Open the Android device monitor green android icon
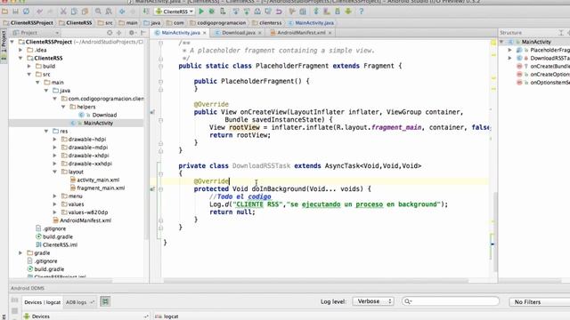This screenshot has height=320, width=570. 348,12
